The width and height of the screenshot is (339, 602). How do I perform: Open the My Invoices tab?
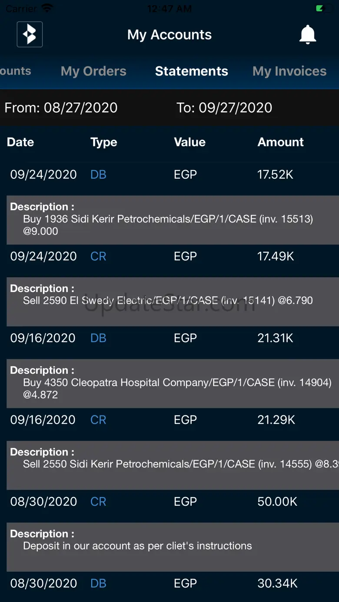[289, 71]
